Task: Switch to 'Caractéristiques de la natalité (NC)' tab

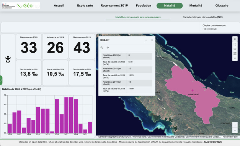Action: pos(202,17)
